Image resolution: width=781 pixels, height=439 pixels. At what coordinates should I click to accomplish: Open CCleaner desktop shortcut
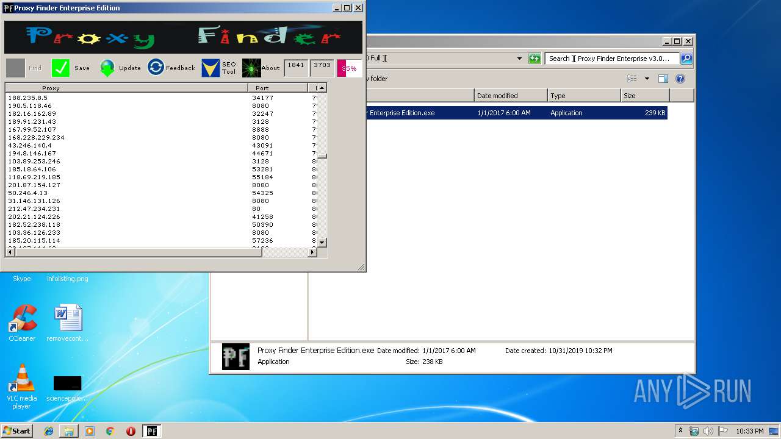click(22, 323)
